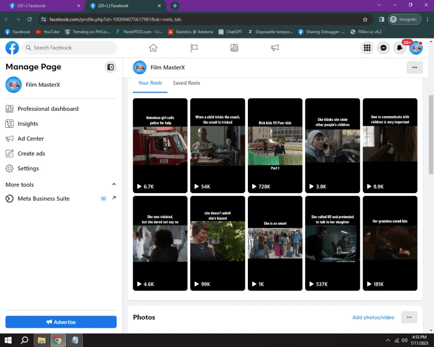Image resolution: width=434 pixels, height=347 pixels.
Task: Open the Professional dashboard icon in top nav
Action: pos(234,48)
